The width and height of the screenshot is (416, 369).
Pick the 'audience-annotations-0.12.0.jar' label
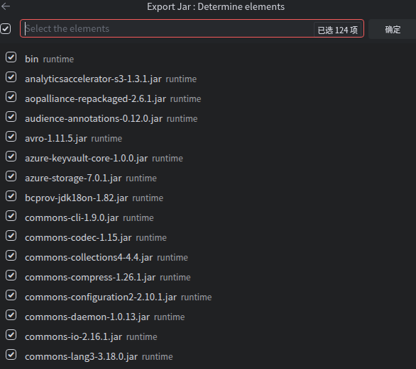pyautogui.click(x=94, y=118)
